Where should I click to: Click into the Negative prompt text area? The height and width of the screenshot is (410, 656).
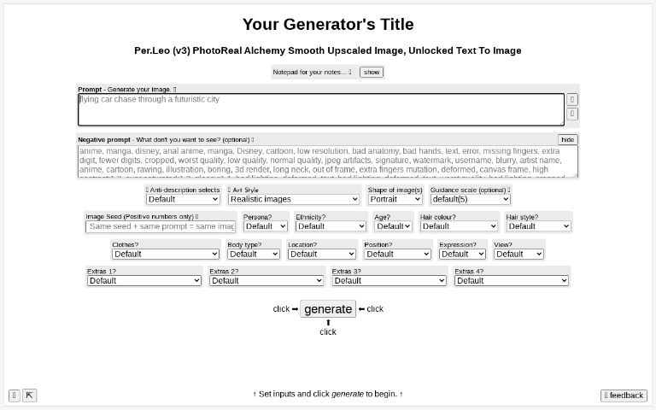coord(328,161)
